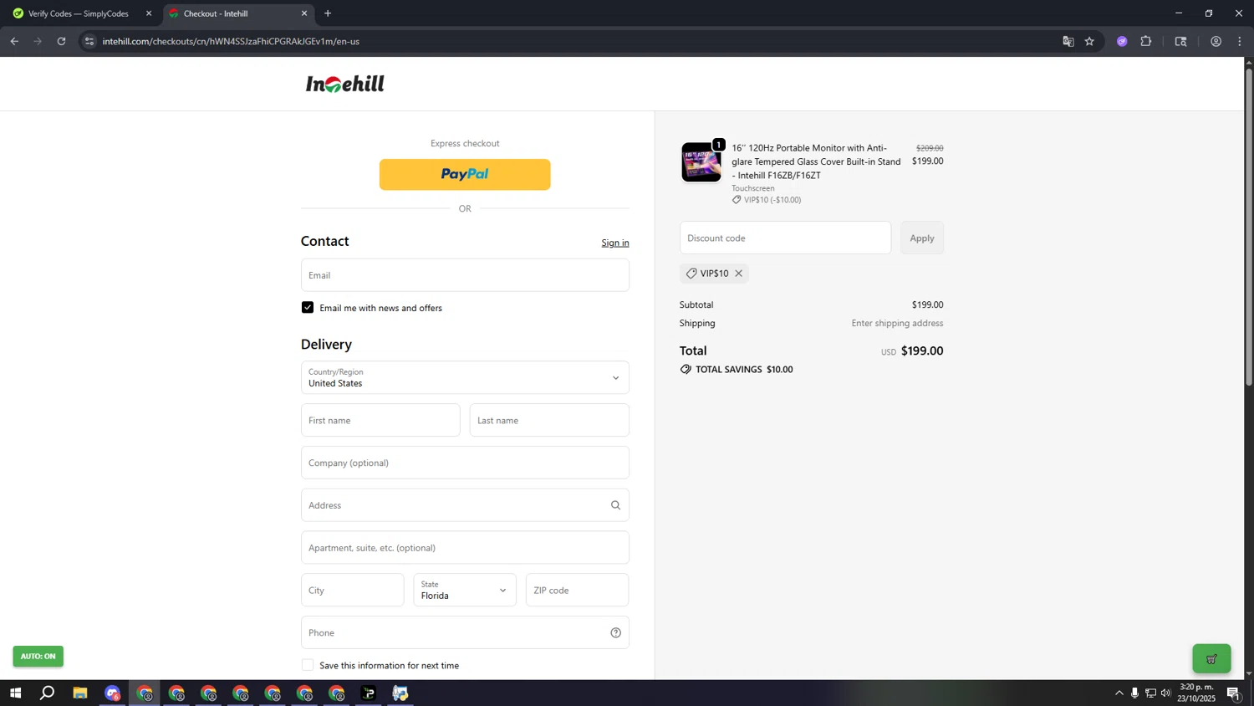Open the notifications center icon

[x=1234, y=693]
